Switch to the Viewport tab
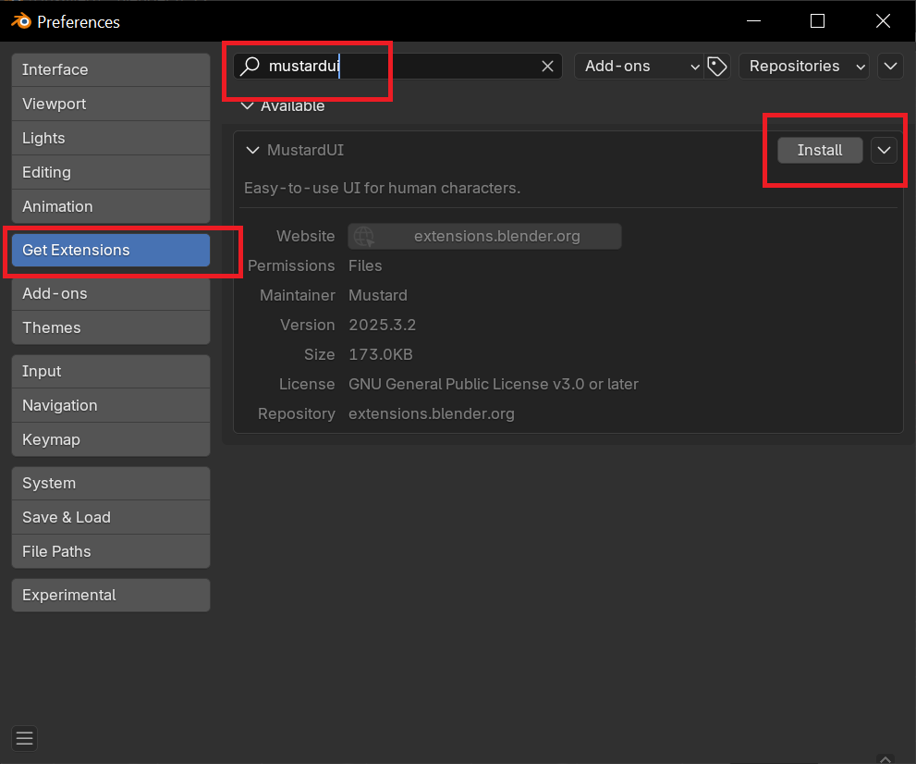The image size is (916, 764). 111,104
